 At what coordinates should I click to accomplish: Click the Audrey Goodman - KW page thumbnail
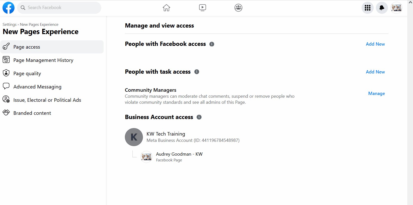coord(146,157)
